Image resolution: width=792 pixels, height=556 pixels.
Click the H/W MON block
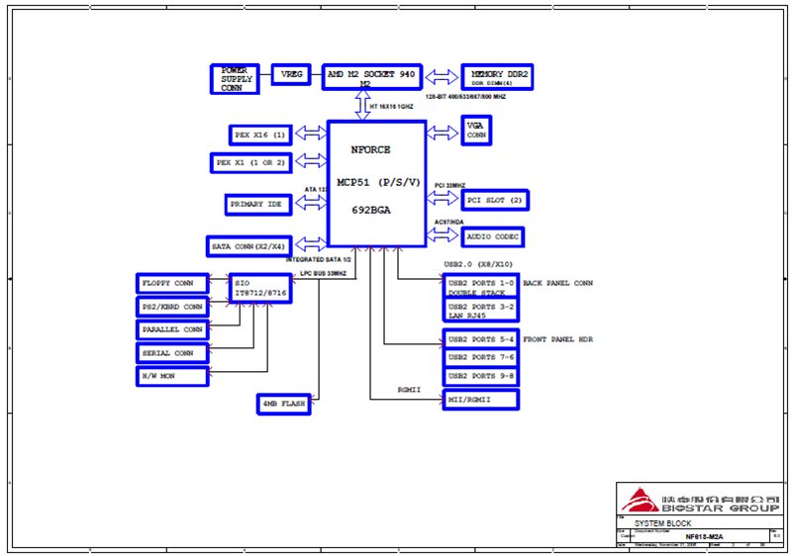(172, 376)
